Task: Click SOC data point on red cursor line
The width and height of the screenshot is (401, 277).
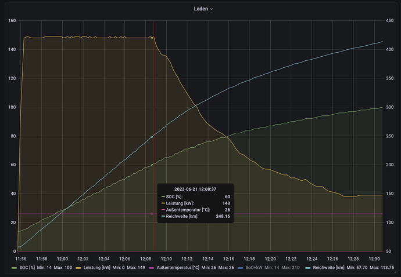Action: point(152,165)
